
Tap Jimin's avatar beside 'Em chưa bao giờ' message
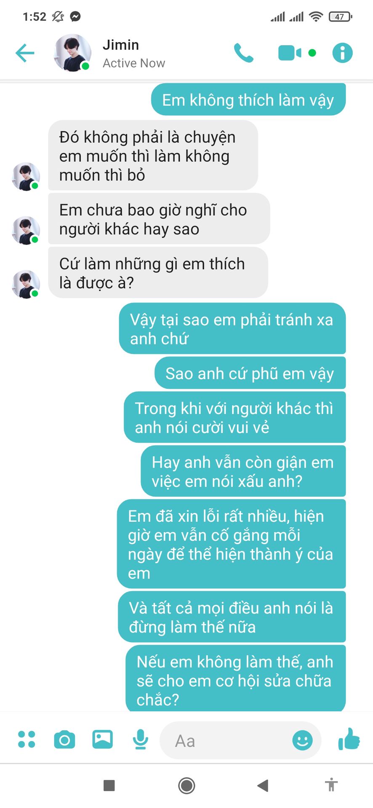pyautogui.click(x=26, y=230)
